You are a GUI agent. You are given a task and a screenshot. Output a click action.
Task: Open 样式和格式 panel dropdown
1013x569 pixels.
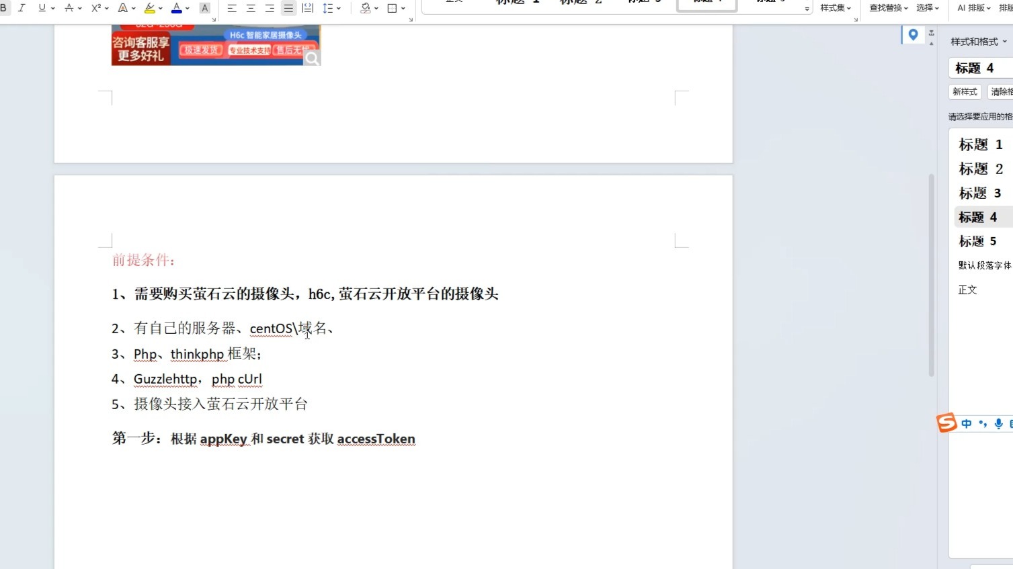click(979, 42)
